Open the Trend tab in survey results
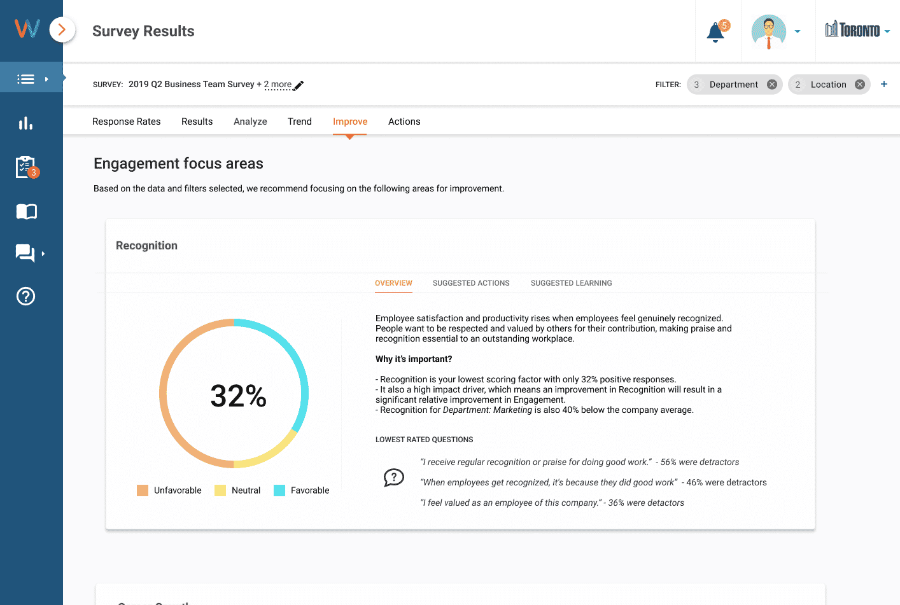Image resolution: width=900 pixels, height=605 pixels. pos(299,121)
